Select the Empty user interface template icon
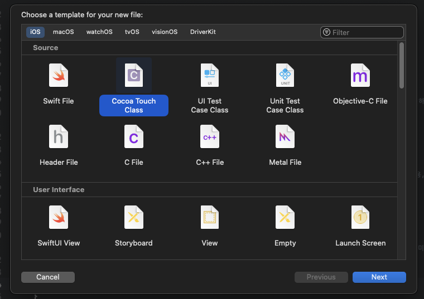Screen dimensions: 424x299 point(285,217)
